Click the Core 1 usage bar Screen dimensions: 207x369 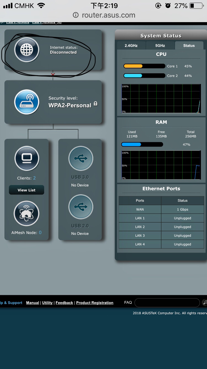tap(144, 66)
